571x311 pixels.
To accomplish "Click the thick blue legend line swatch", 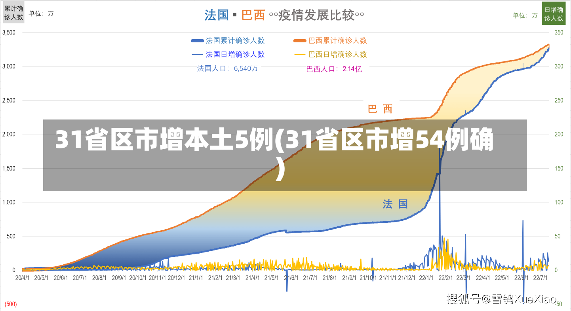I will click(197, 40).
